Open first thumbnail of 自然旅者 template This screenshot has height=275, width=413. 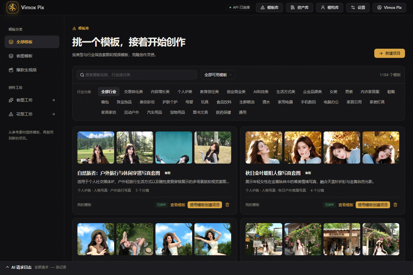point(96,148)
